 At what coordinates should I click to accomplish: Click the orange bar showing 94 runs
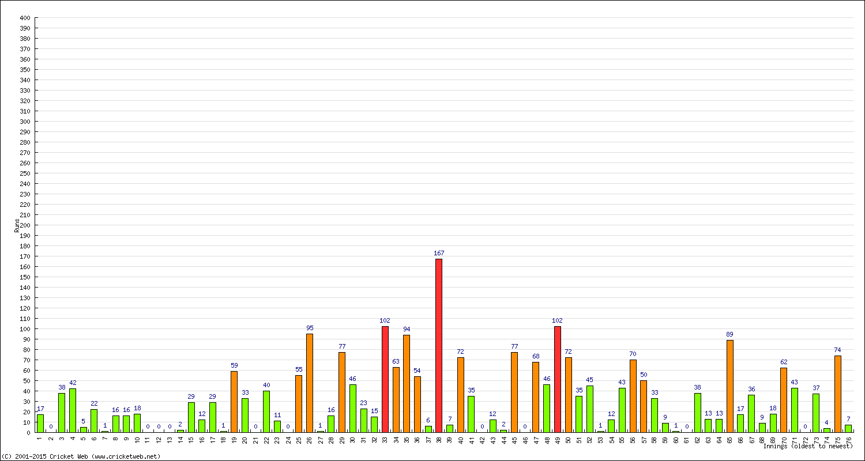pos(407,383)
